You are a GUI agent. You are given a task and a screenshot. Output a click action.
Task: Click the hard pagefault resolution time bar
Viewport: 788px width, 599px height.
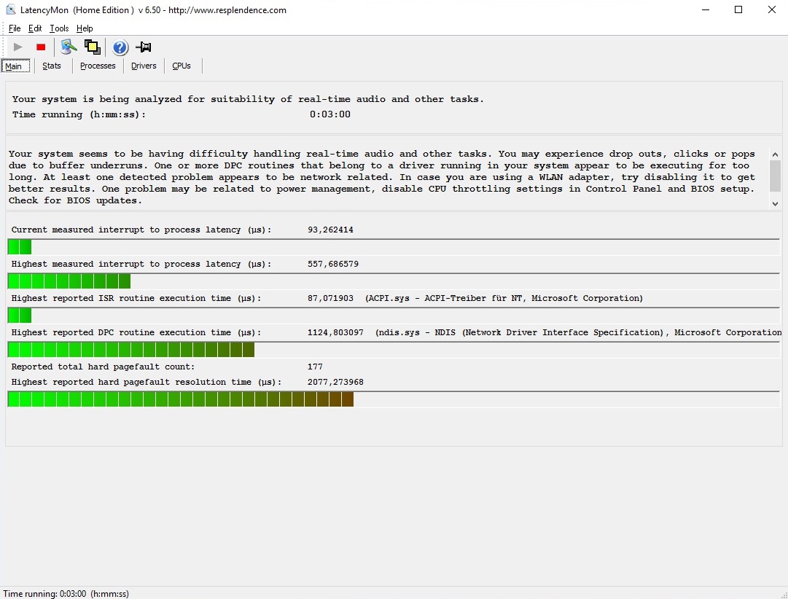tap(394, 399)
